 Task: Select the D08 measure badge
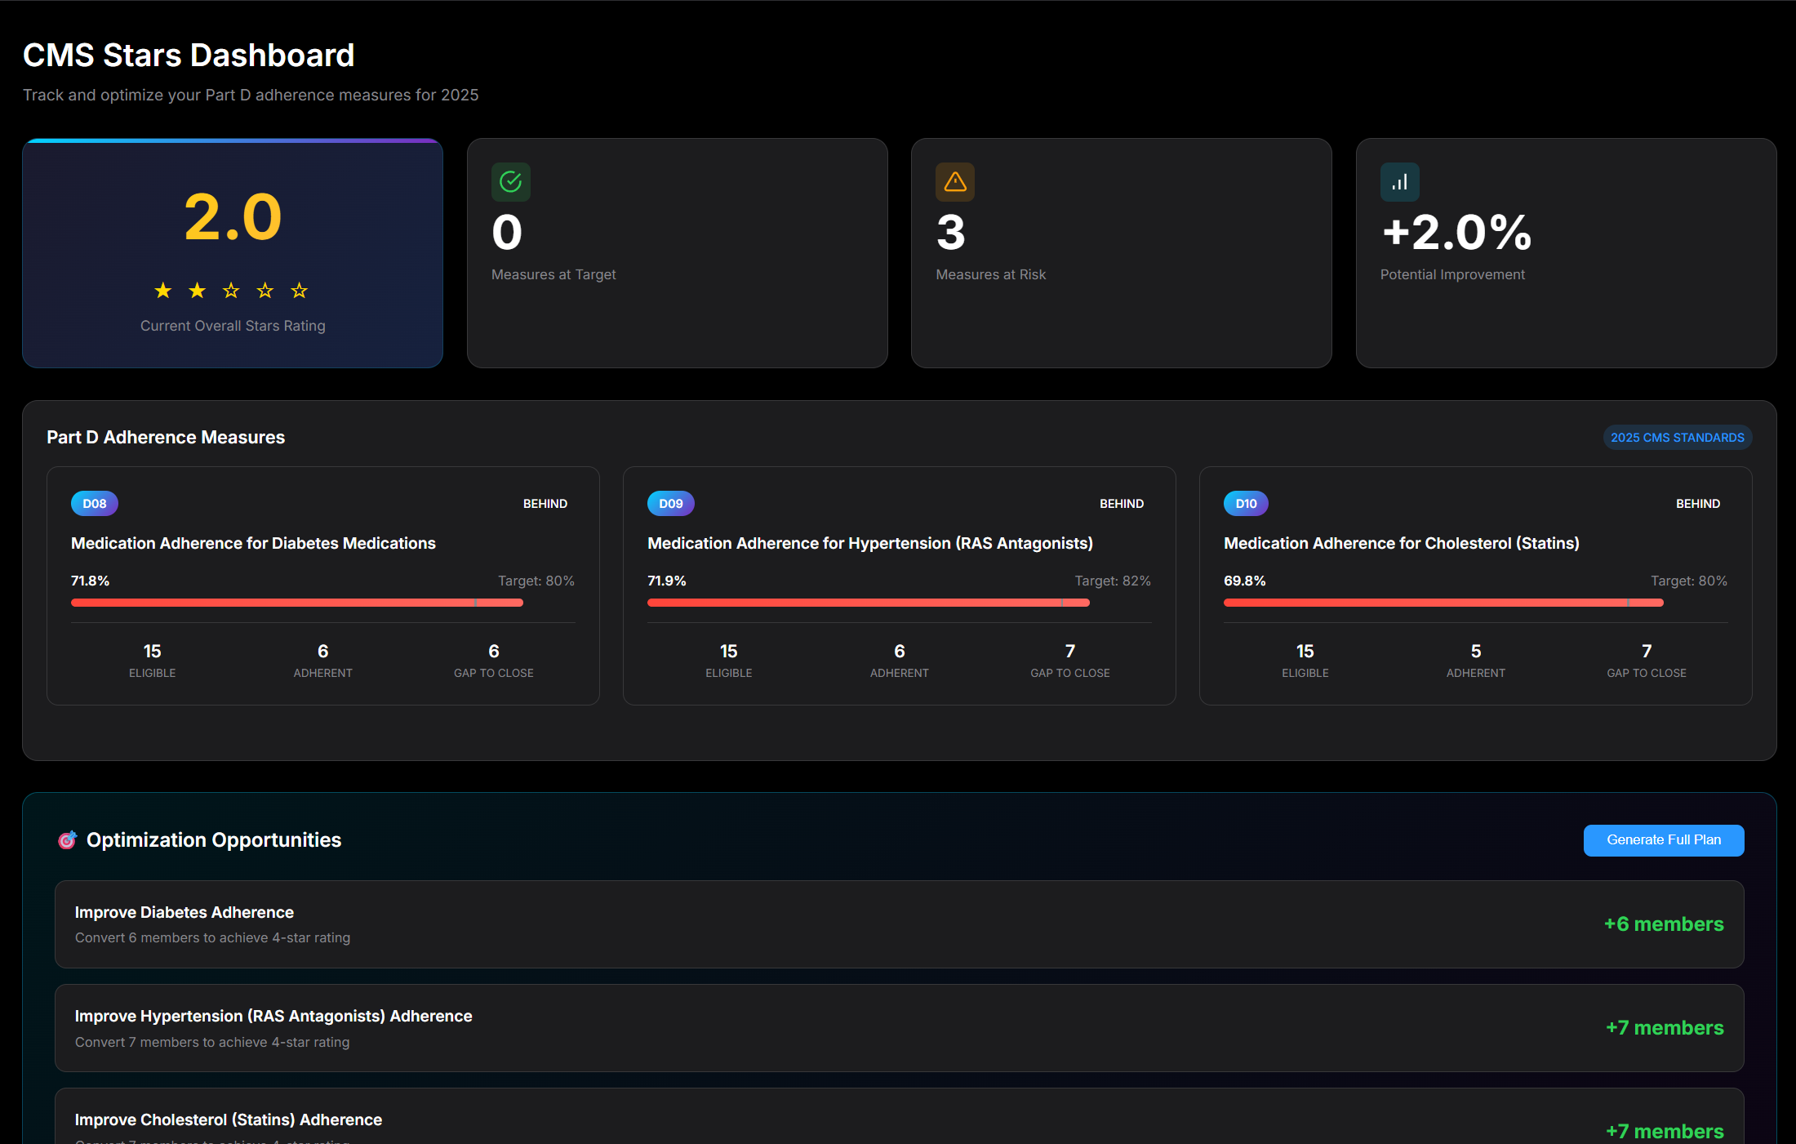[94, 503]
